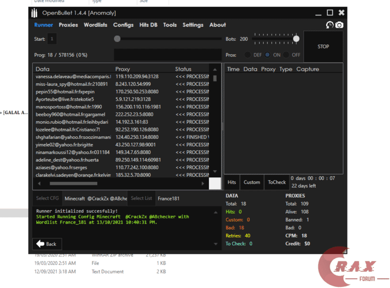Image resolution: width=390 pixels, height=288 pixels.
Task: Show the ToCheck results list
Action: pyautogui.click(x=277, y=182)
